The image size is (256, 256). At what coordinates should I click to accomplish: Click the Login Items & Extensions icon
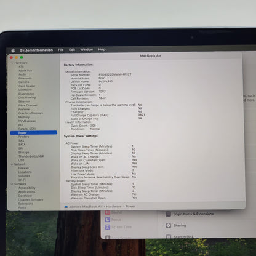point(168,214)
